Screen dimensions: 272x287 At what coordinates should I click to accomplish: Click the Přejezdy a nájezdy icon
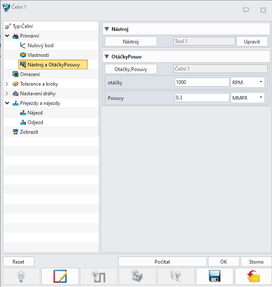pos(15,103)
